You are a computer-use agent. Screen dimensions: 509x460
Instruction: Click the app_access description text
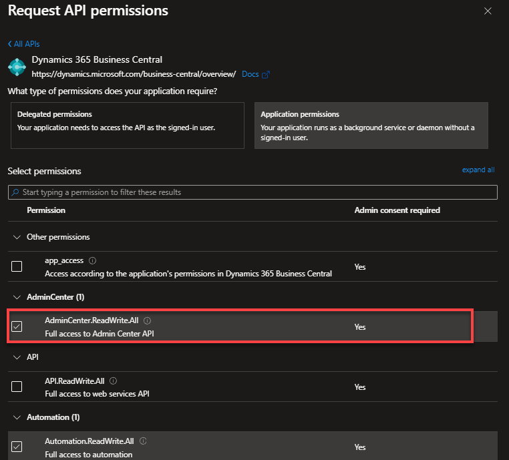188,274
